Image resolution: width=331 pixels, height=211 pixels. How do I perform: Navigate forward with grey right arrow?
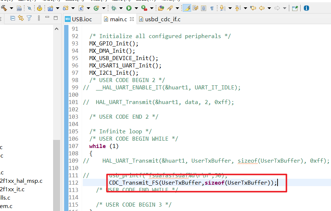pyautogui.click(x=277, y=8)
